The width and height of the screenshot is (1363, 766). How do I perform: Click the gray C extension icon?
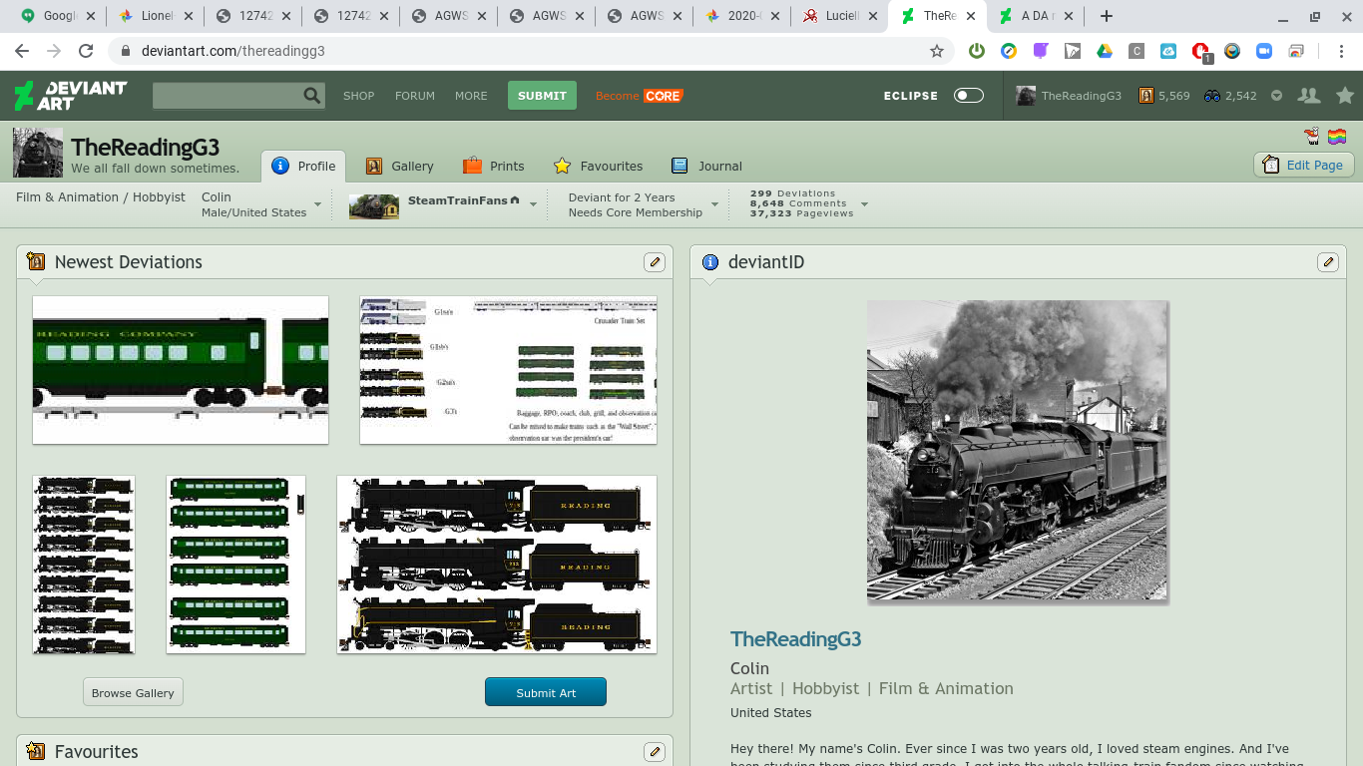point(1136,51)
